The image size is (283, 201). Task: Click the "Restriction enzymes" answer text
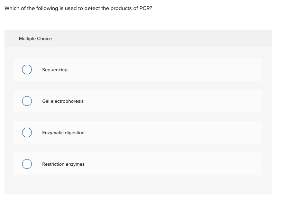[x=63, y=164]
